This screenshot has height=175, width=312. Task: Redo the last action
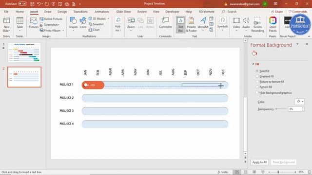pos(47,4)
